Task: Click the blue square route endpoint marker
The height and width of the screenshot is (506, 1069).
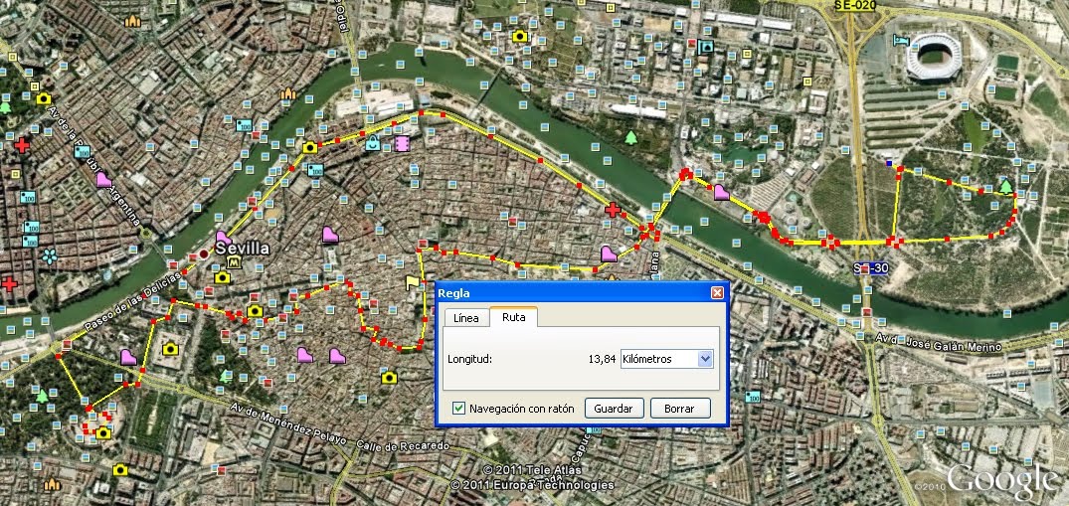Action: coord(888,164)
